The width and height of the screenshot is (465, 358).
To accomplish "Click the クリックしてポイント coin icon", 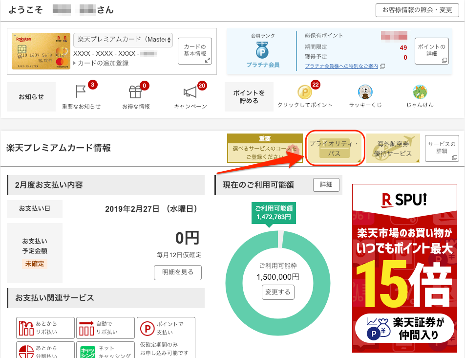I will pos(305,92).
